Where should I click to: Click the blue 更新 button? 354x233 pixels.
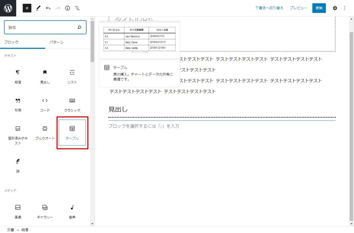pyautogui.click(x=319, y=8)
